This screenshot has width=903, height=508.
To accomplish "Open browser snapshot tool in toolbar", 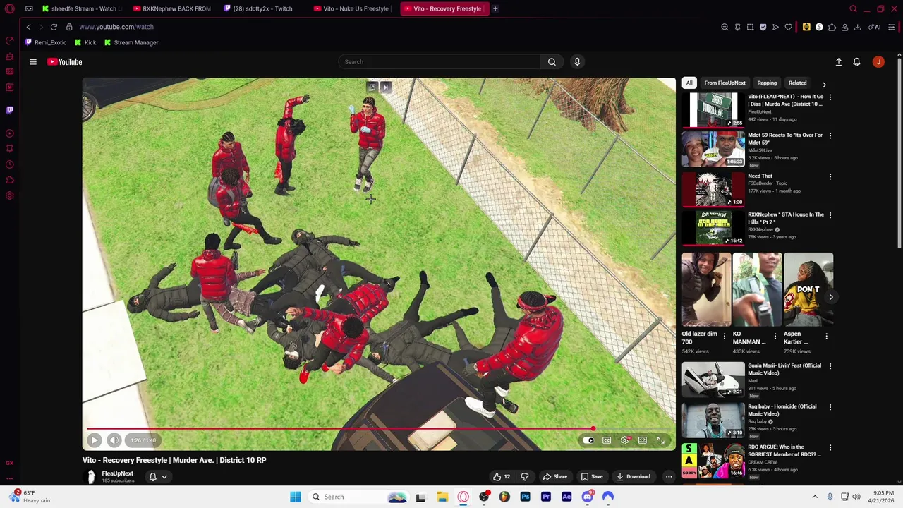I will (750, 27).
